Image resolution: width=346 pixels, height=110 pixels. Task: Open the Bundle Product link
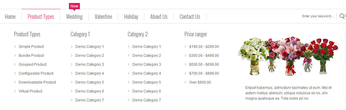pos(31,55)
